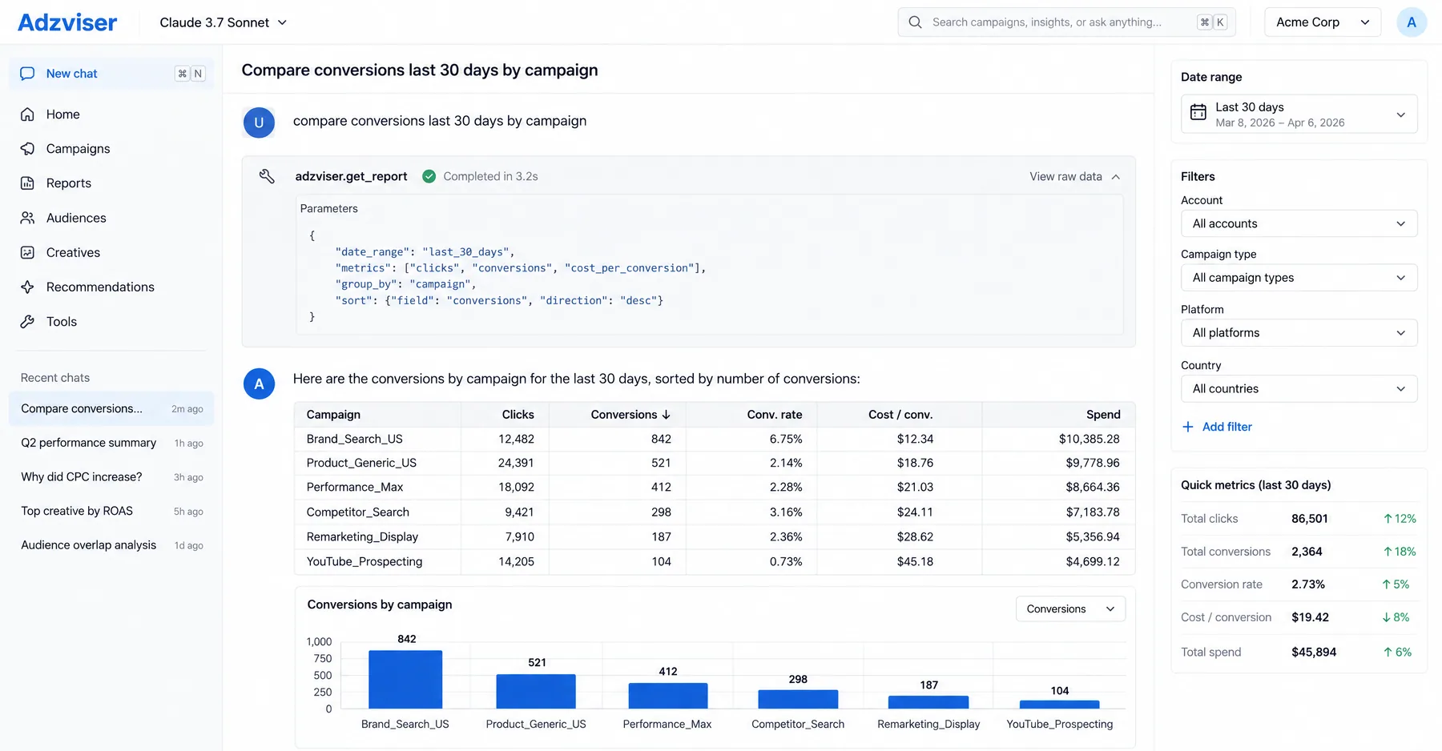Image resolution: width=1442 pixels, height=751 pixels.
Task: Click the Campaigns megaphone icon
Action: [x=27, y=149]
